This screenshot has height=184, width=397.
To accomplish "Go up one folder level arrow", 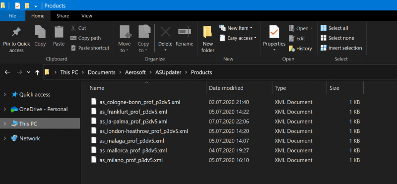I will click(x=37, y=72).
